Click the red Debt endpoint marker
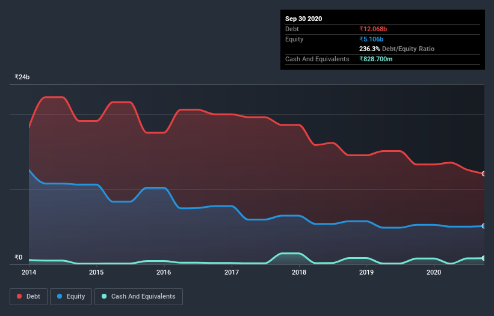 pos(484,174)
